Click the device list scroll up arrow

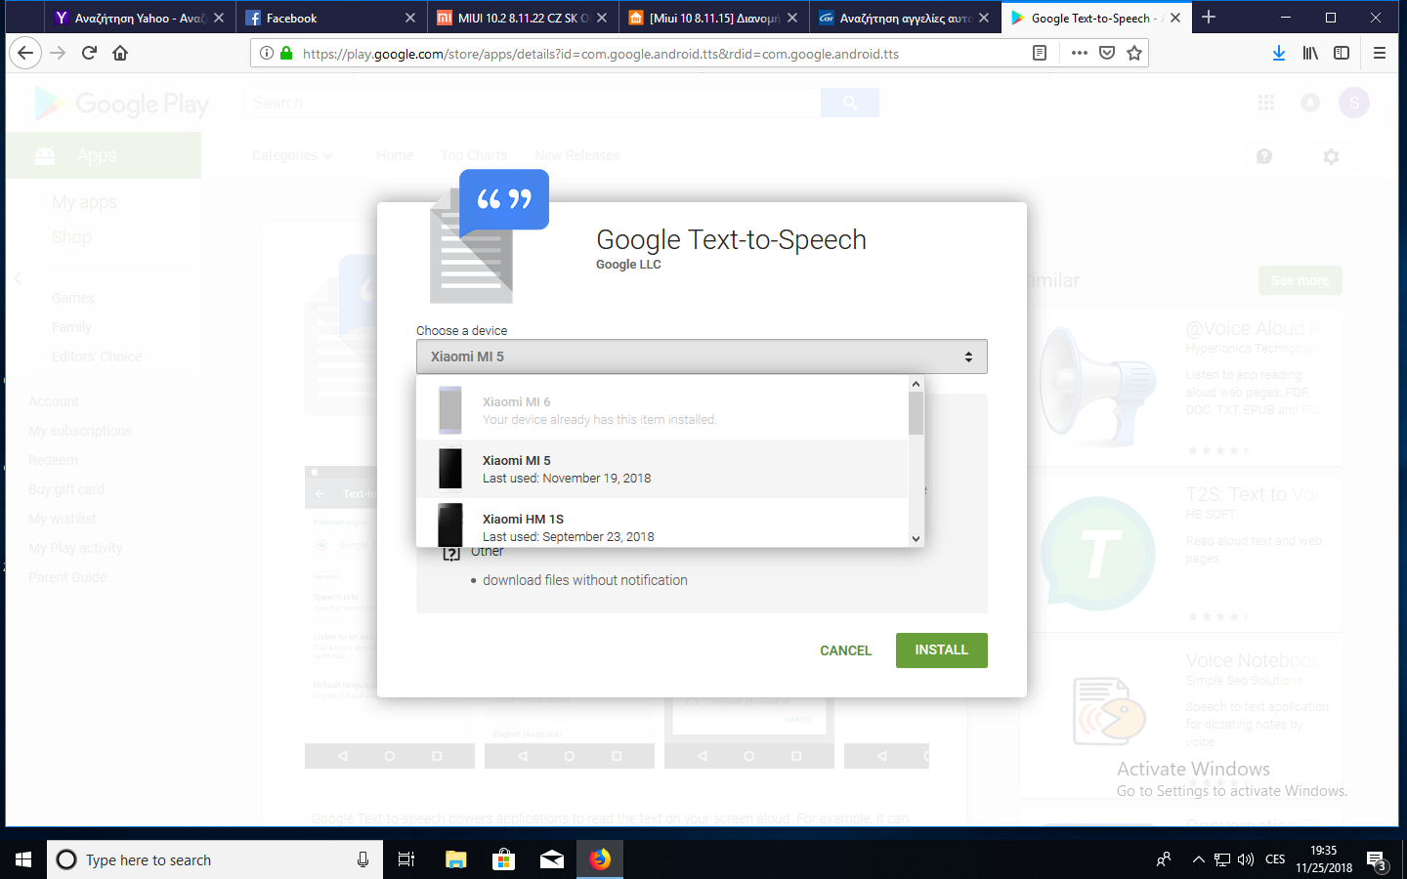click(x=916, y=384)
